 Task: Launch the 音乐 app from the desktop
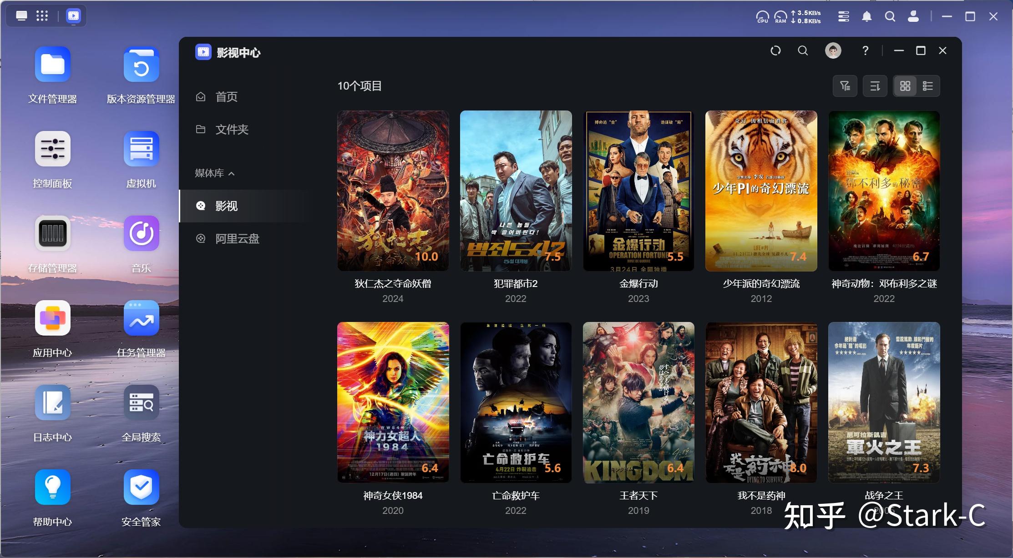coord(141,233)
